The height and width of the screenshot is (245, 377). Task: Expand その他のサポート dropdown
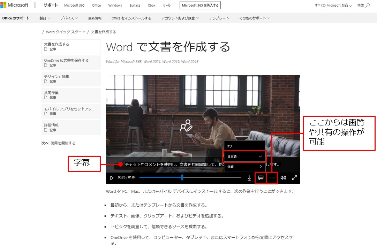pyautogui.click(x=255, y=18)
